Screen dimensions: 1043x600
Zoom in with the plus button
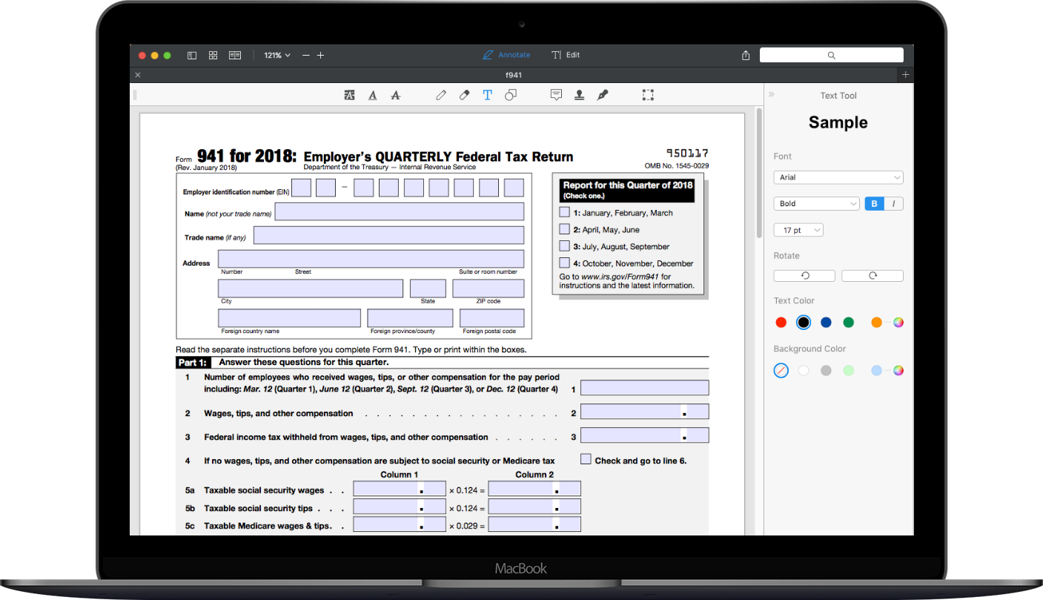[x=320, y=56]
